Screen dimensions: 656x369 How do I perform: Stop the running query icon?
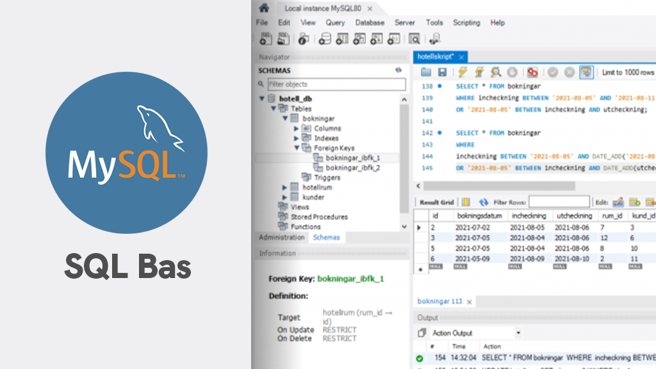[512, 72]
